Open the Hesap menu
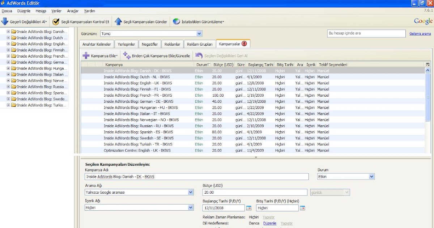The height and width of the screenshot is (228, 434). click(x=41, y=11)
